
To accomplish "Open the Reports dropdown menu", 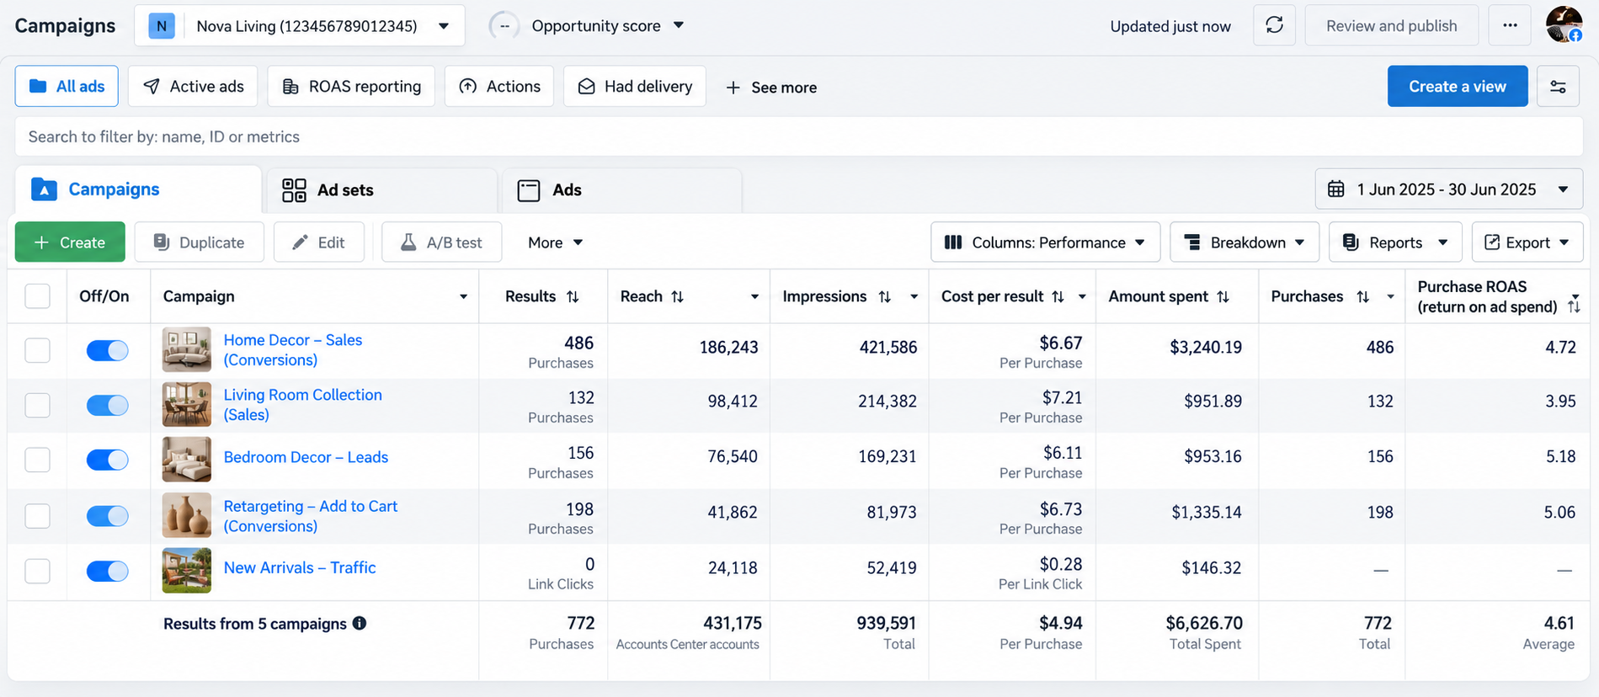I will click(1395, 242).
